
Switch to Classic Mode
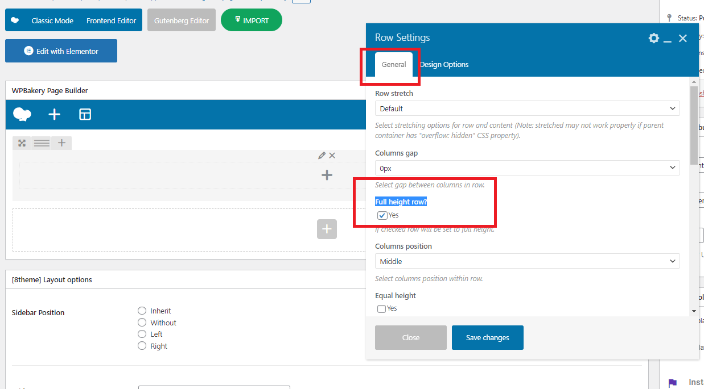click(x=52, y=20)
